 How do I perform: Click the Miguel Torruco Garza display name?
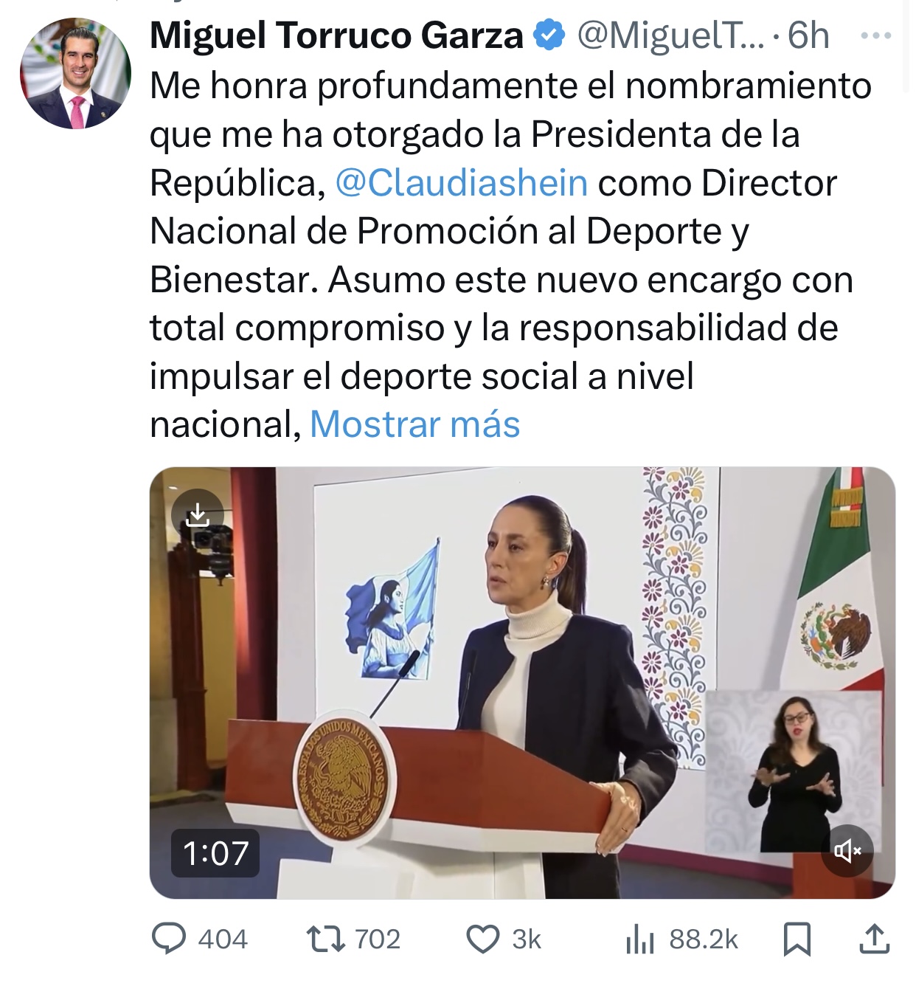[336, 35]
